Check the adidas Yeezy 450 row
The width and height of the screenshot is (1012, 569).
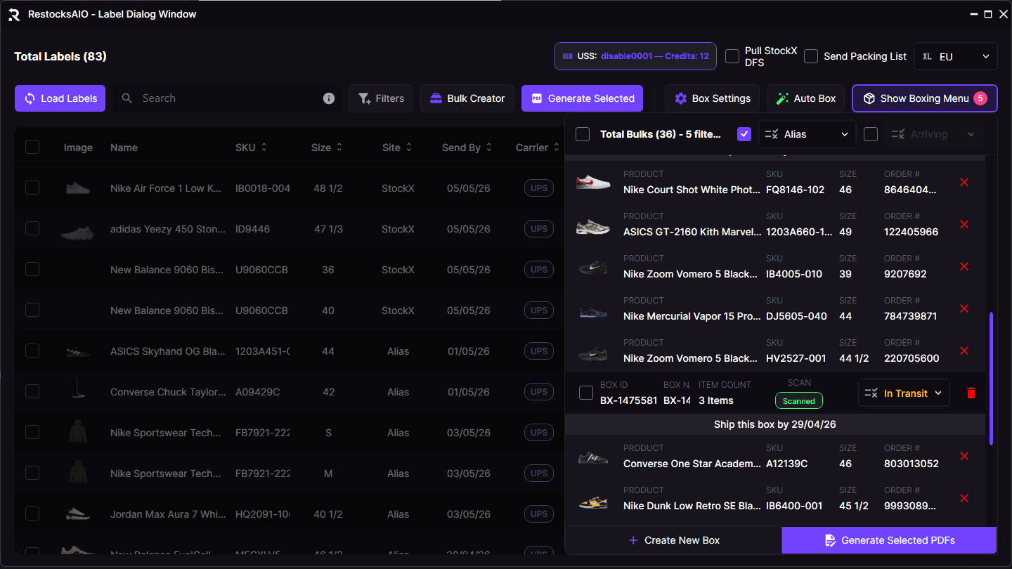(32, 228)
